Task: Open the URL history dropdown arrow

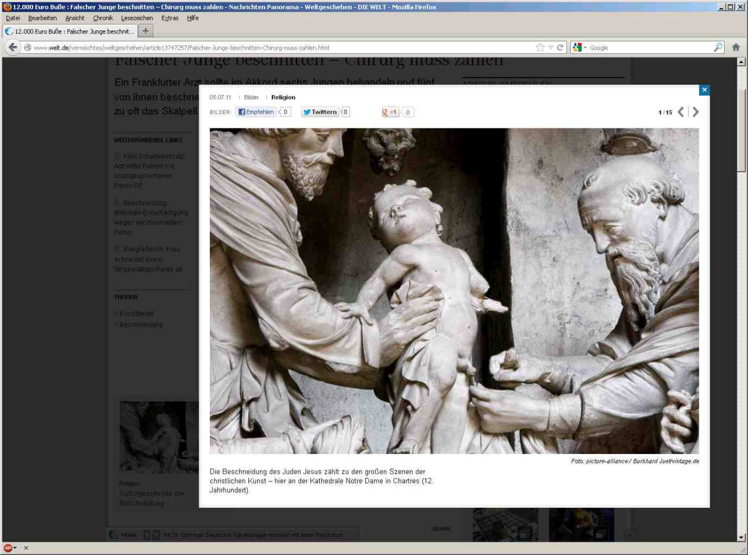Action: pyautogui.click(x=550, y=48)
